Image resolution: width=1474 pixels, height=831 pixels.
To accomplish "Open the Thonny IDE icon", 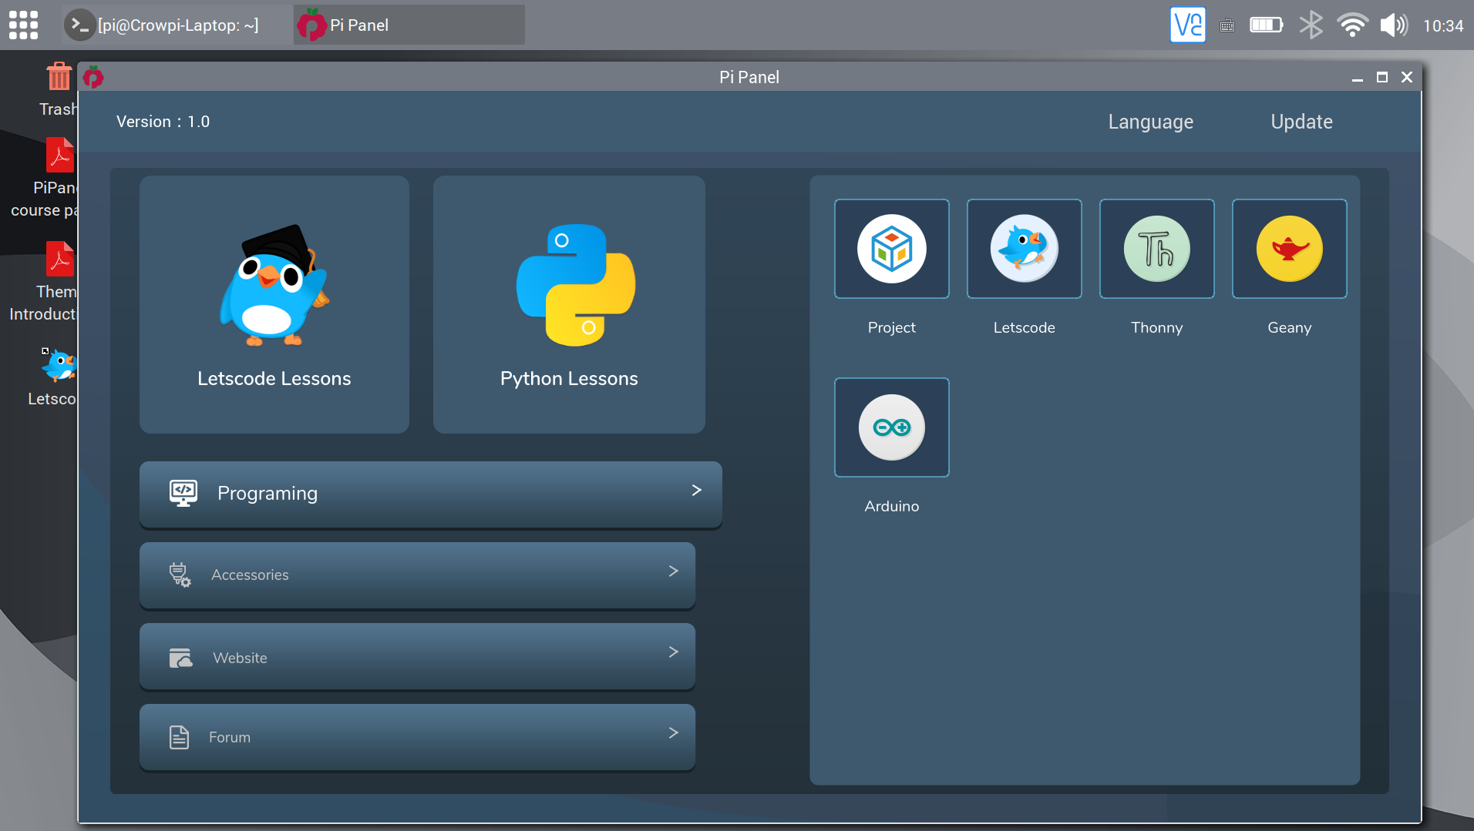I will pyautogui.click(x=1156, y=249).
